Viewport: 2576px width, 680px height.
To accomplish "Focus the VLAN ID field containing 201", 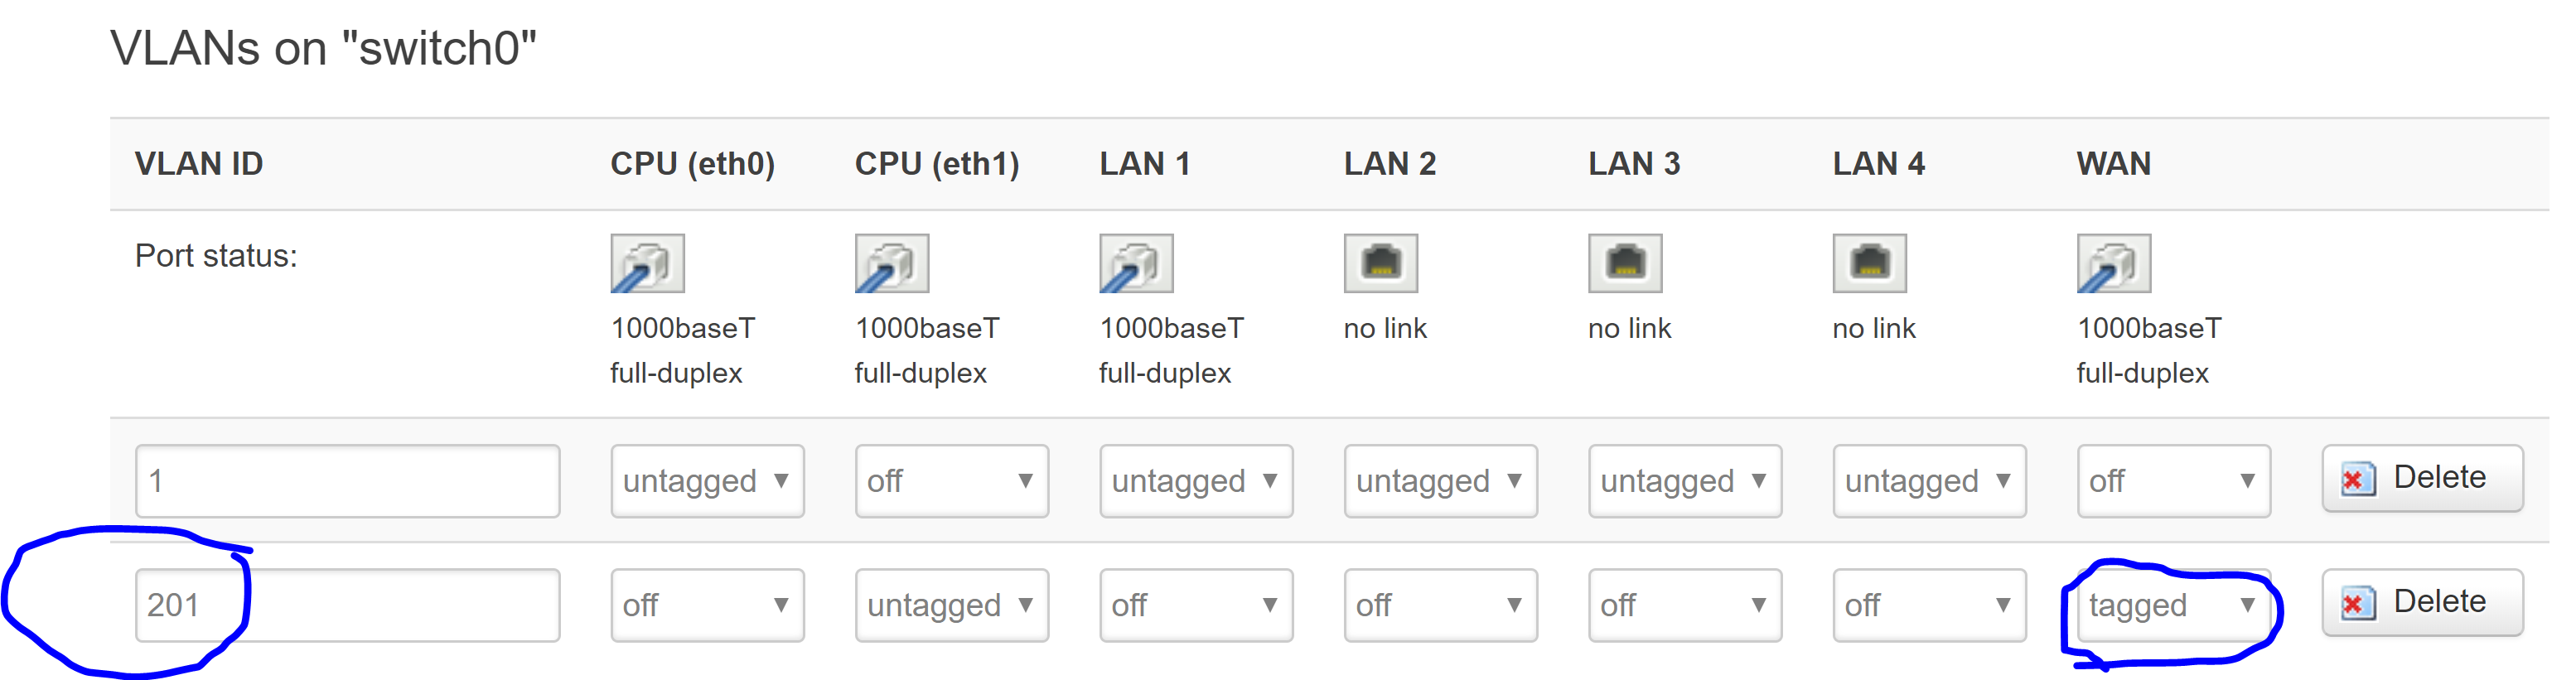I will click(x=348, y=605).
